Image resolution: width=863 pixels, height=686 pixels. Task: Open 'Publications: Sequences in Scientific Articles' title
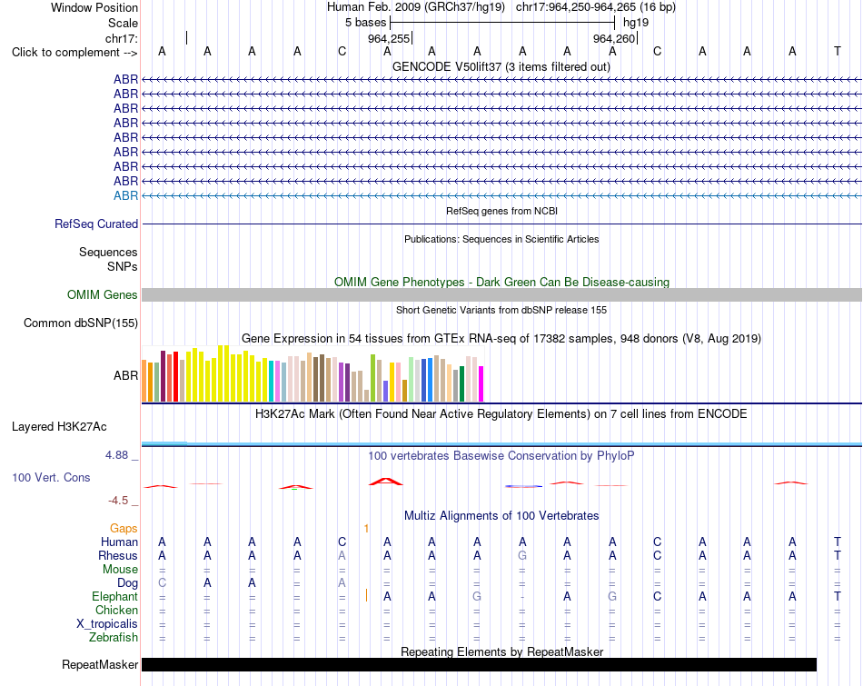tap(501, 239)
